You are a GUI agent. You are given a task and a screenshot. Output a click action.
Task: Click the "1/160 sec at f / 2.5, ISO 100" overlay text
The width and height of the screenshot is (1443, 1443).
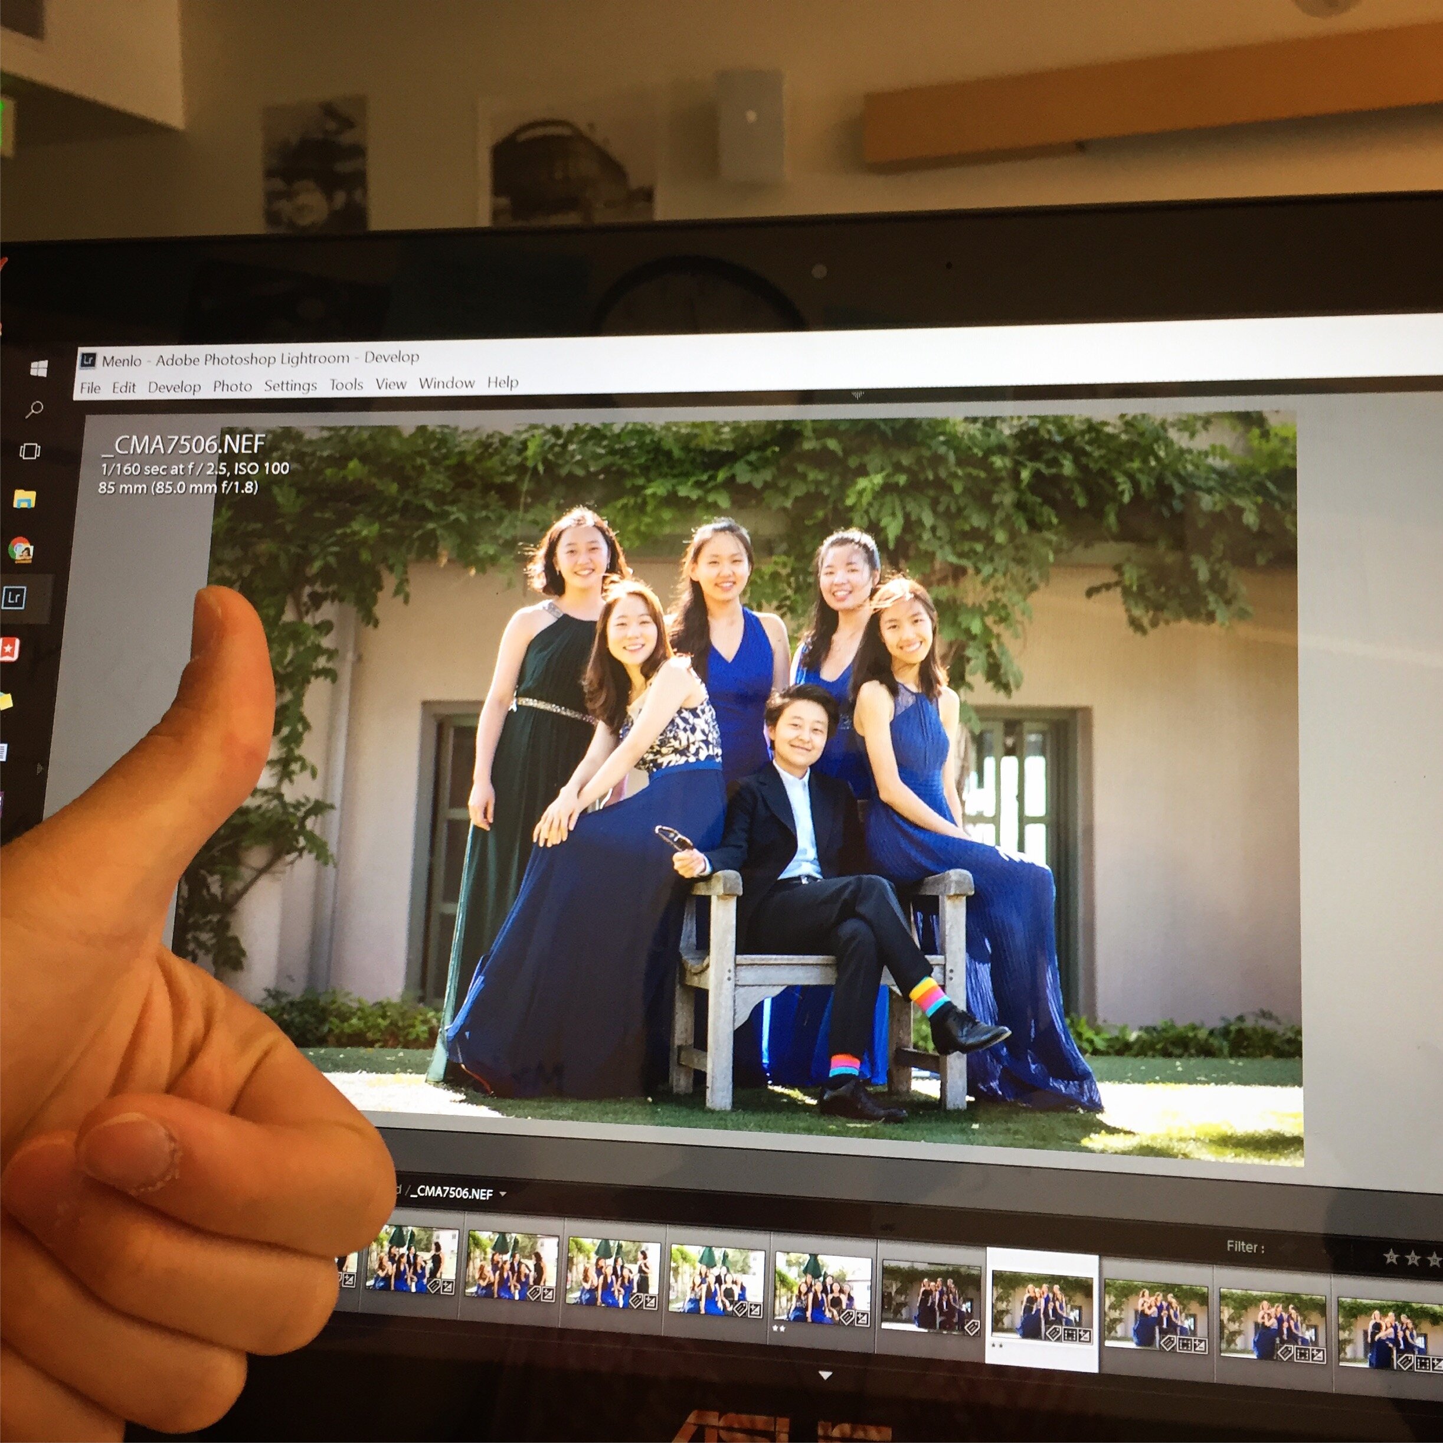point(194,470)
